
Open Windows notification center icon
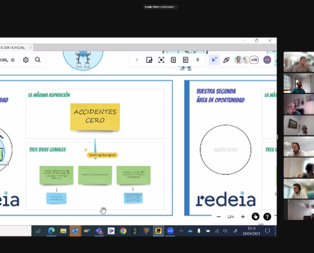click(x=267, y=231)
